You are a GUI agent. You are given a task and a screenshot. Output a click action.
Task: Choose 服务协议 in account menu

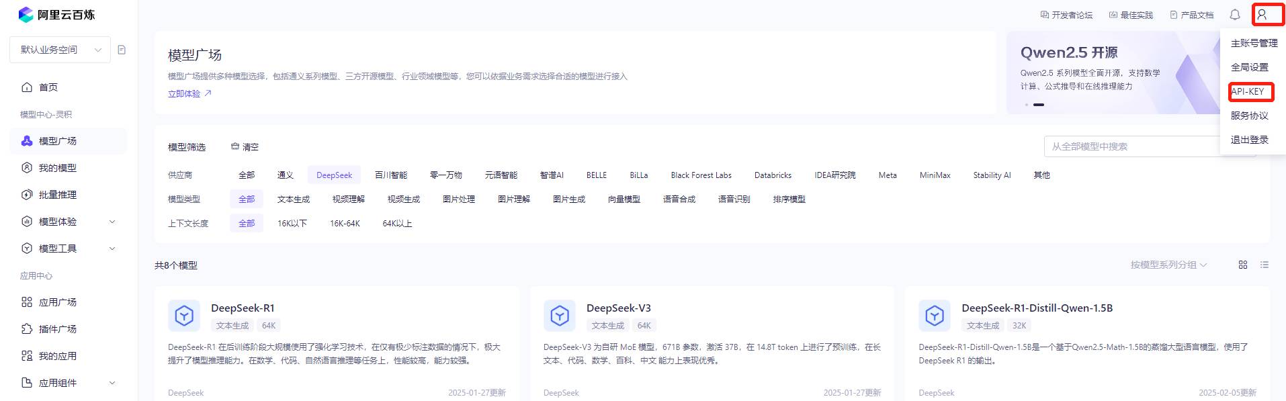coord(1250,116)
